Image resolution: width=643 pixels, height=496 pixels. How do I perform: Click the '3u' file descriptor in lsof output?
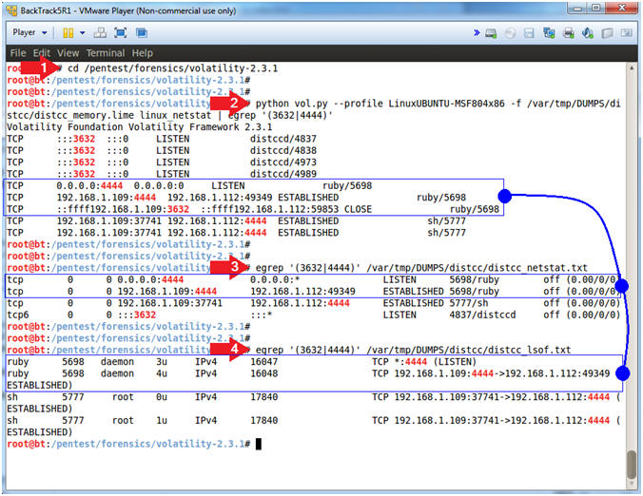click(x=162, y=362)
